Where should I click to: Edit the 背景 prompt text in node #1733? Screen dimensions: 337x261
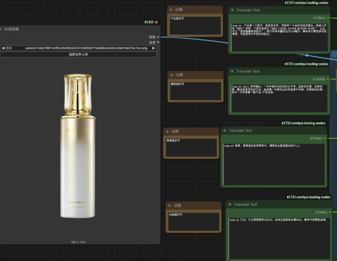[274, 164]
